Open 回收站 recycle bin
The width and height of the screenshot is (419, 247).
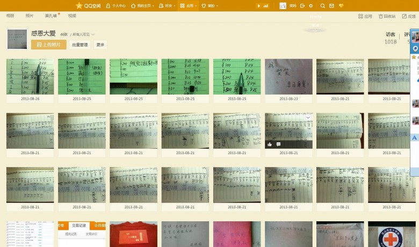387,16
